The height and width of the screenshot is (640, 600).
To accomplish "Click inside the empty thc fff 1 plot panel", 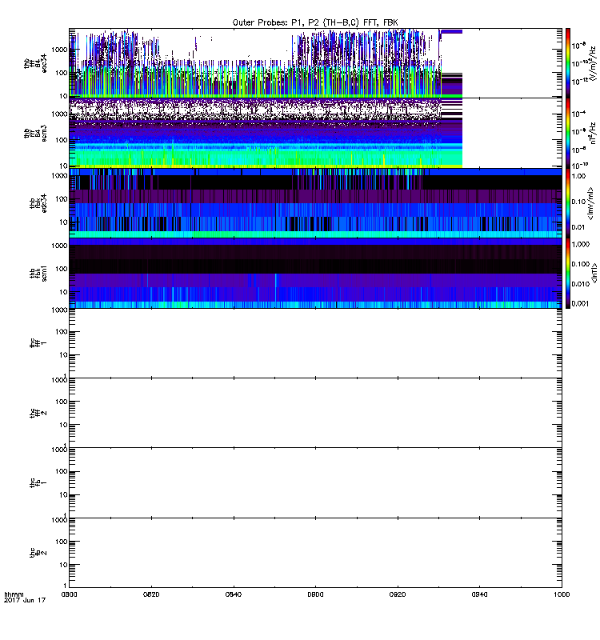I will 315,343.
